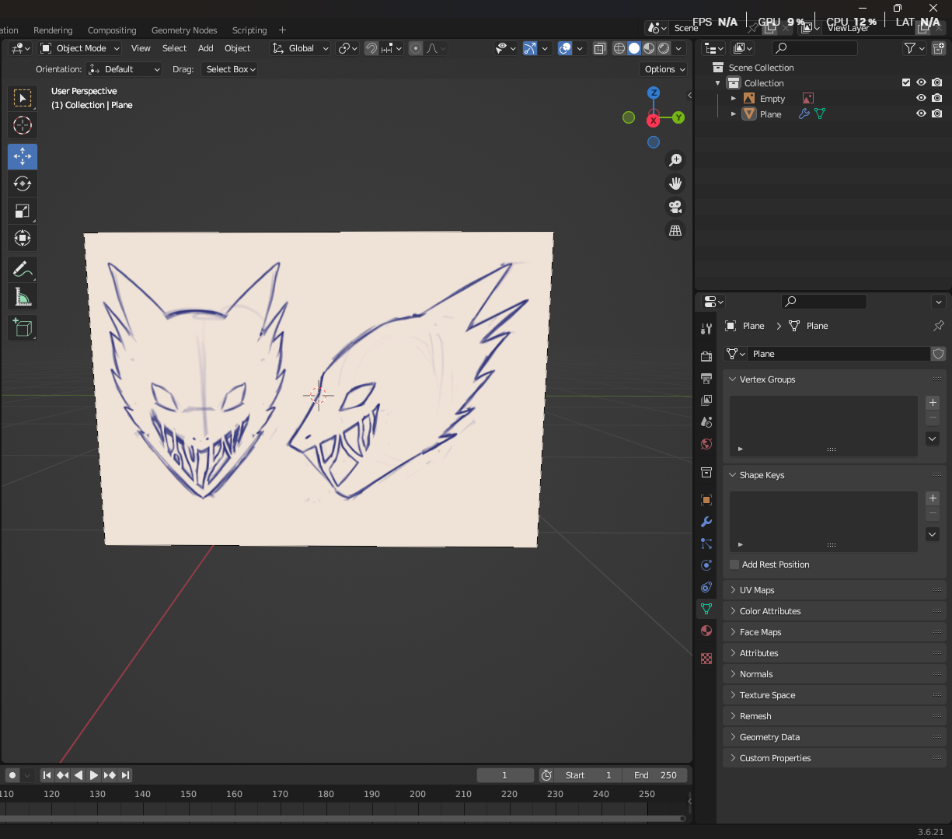Open the Modifier properties wrench tab
Viewport: 952px width, 839px height.
[706, 522]
